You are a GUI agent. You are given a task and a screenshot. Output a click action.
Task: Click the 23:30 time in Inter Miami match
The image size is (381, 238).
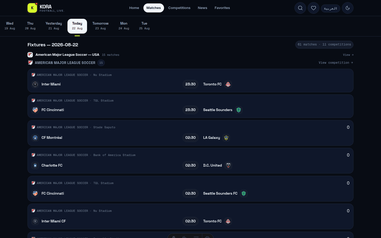[190, 84]
